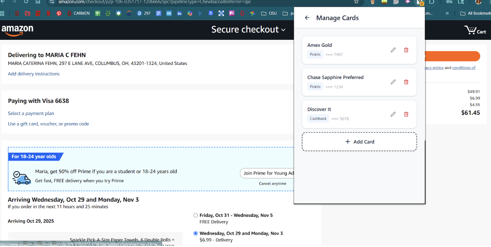Click the apps grid icon in bookmarks bar
The image size is (491, 247).
point(2,14)
